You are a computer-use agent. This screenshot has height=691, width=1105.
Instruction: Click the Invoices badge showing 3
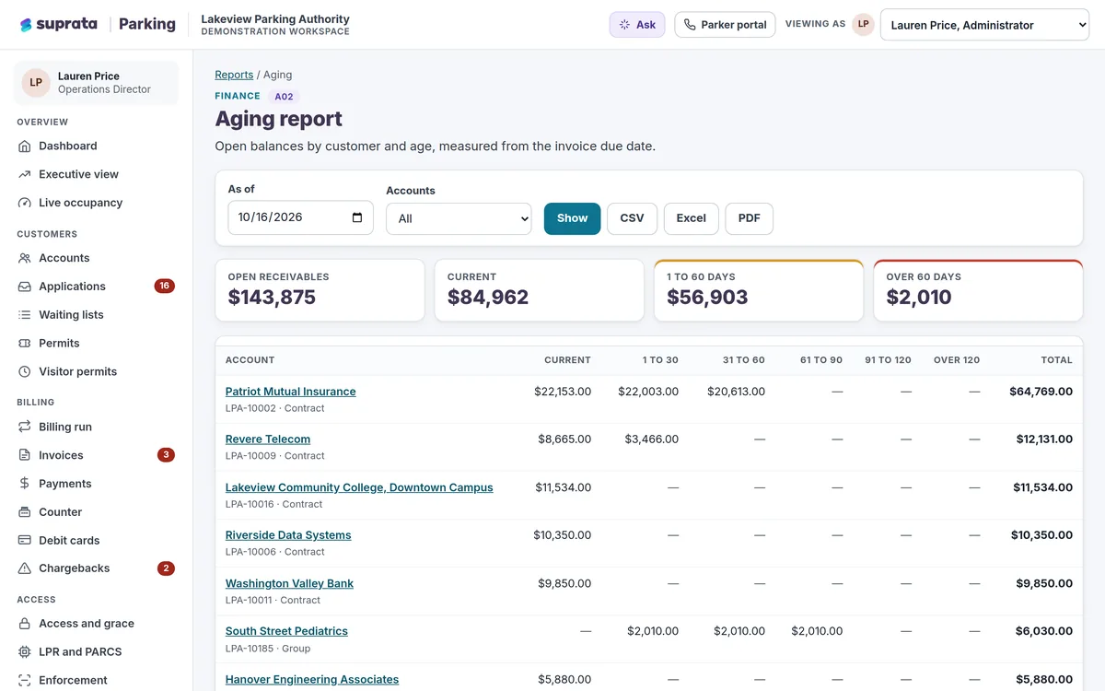point(166,455)
